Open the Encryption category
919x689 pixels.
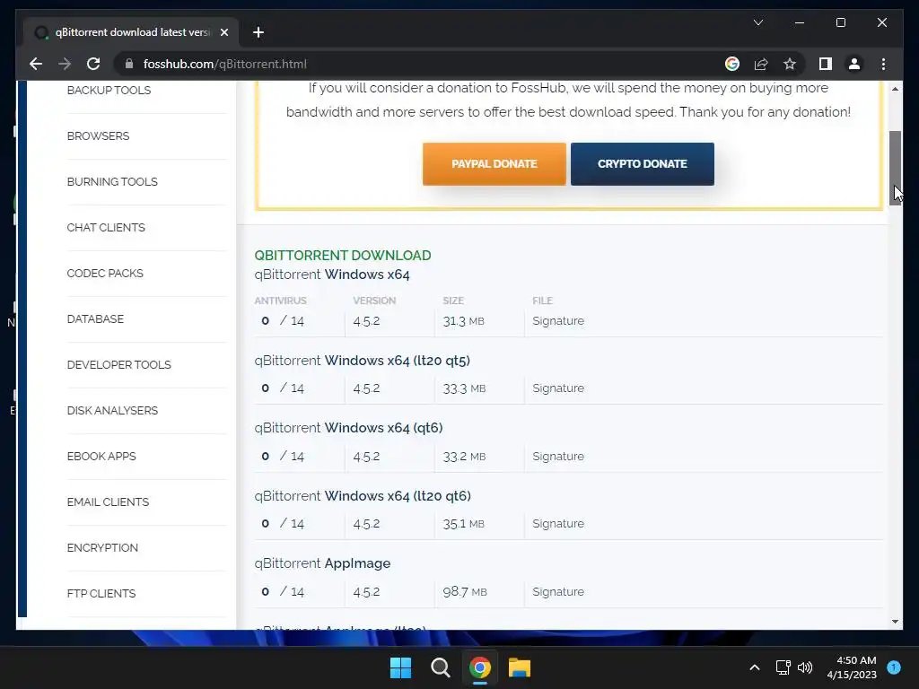click(x=102, y=548)
